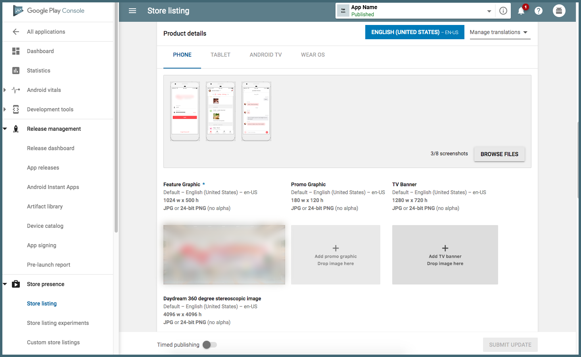The image size is (581, 357).
Task: Click the notifications bell icon
Action: pos(521,11)
